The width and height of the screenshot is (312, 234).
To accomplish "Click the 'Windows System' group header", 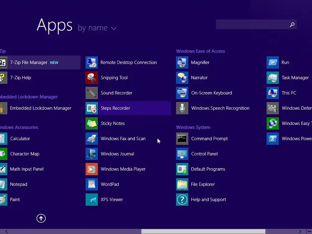I will [193, 127].
